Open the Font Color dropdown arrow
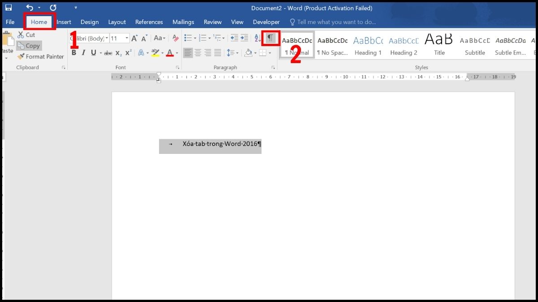Viewport: 538px width, 302px height. [176, 52]
